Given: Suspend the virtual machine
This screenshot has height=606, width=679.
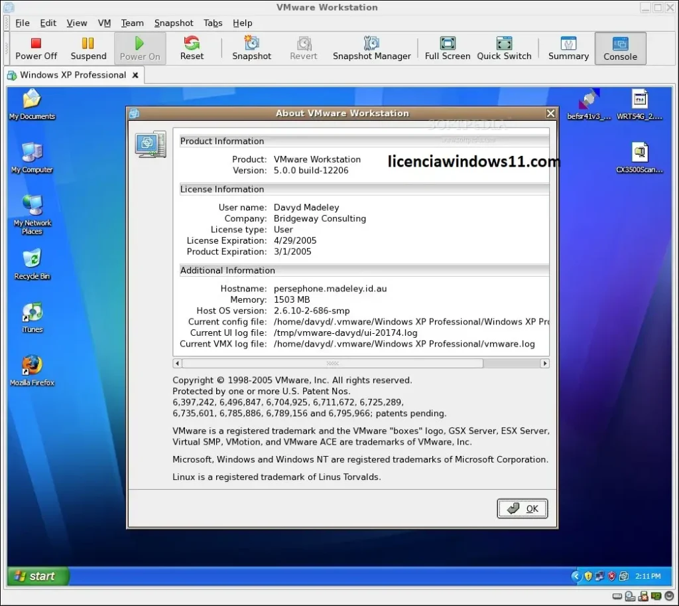Looking at the screenshot, I should pos(88,48).
